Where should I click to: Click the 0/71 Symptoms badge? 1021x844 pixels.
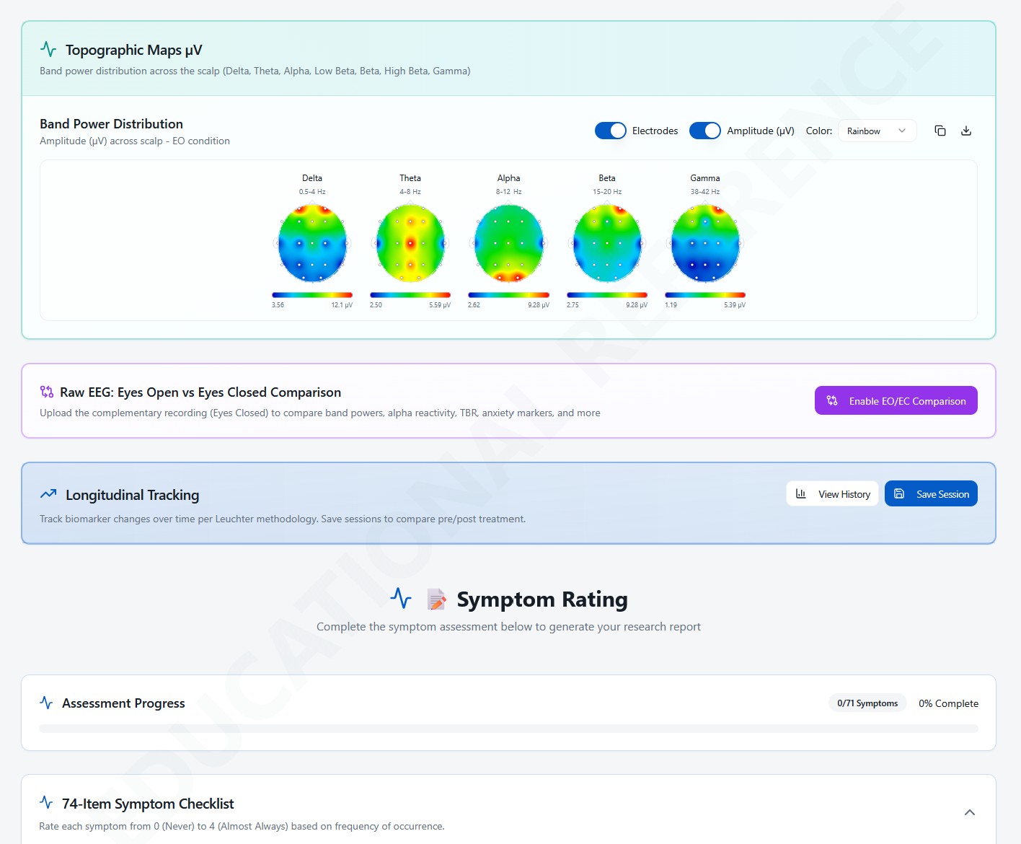[867, 703]
